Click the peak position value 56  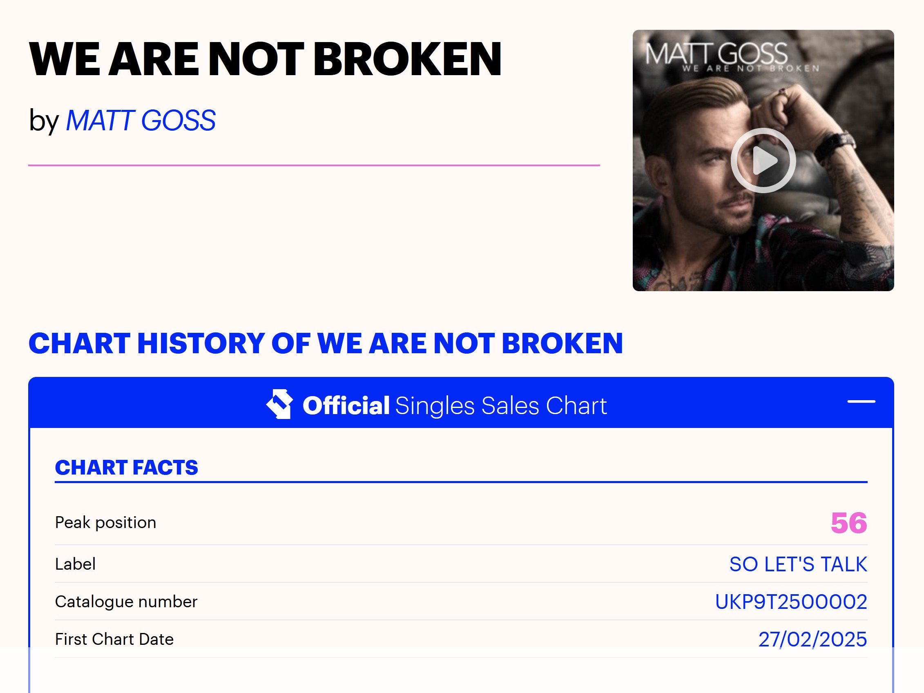click(848, 523)
